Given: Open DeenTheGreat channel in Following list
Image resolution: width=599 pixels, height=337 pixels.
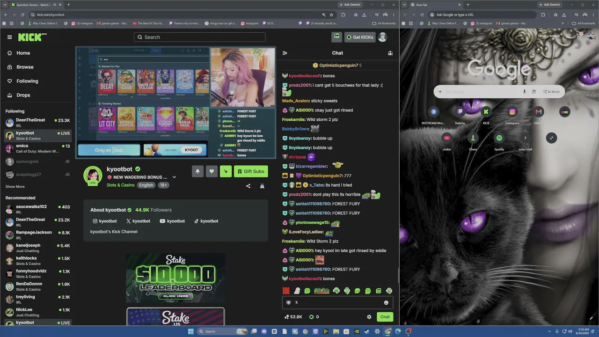Looking at the screenshot, I should pos(37,123).
